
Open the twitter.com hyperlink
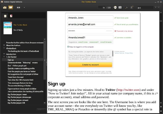click(x=128, y=90)
